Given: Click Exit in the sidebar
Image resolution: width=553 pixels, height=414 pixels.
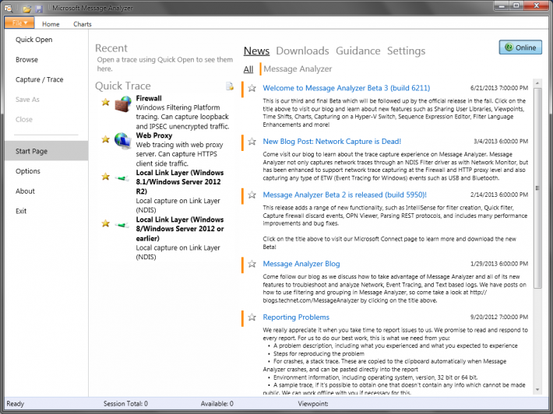Looking at the screenshot, I should tap(21, 211).
